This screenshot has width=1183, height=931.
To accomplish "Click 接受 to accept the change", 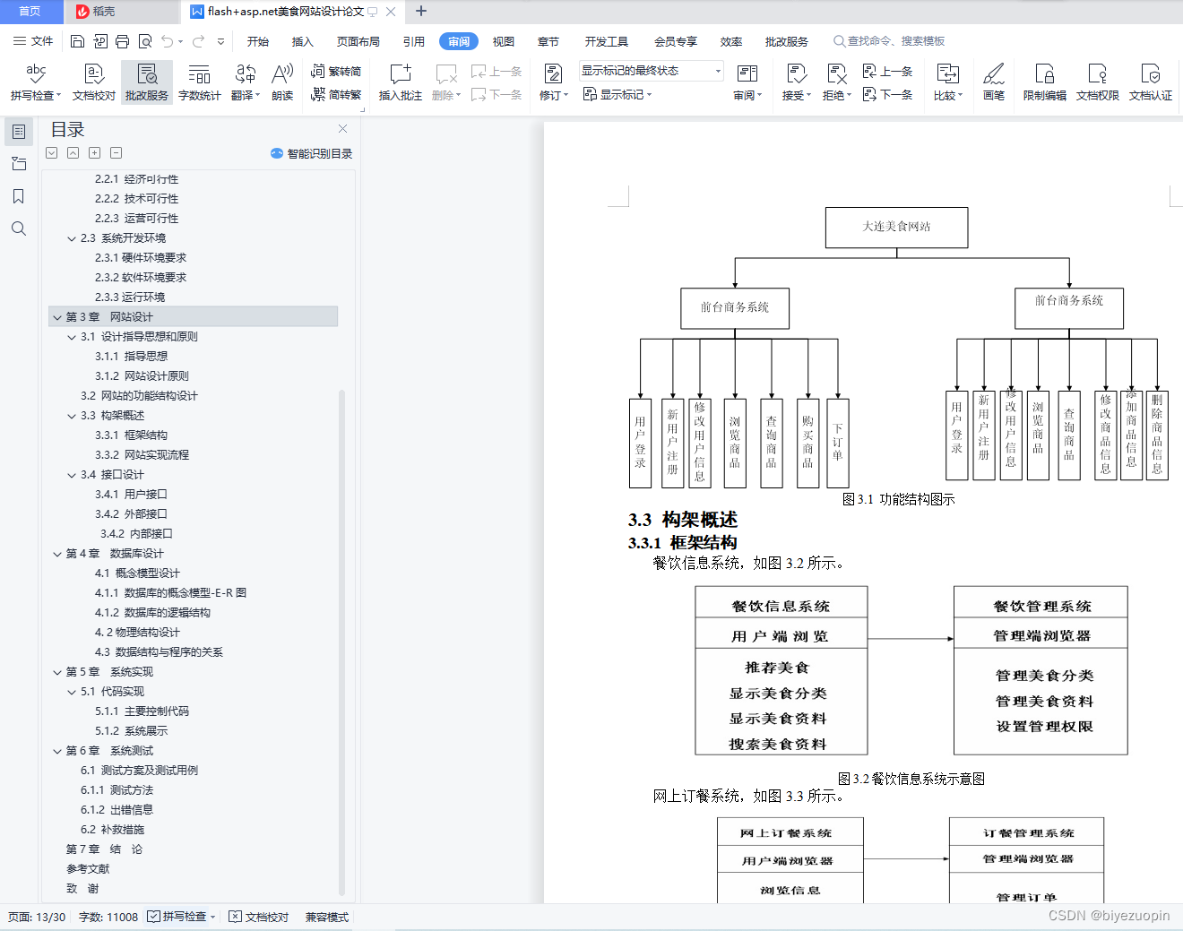I will pos(796,82).
